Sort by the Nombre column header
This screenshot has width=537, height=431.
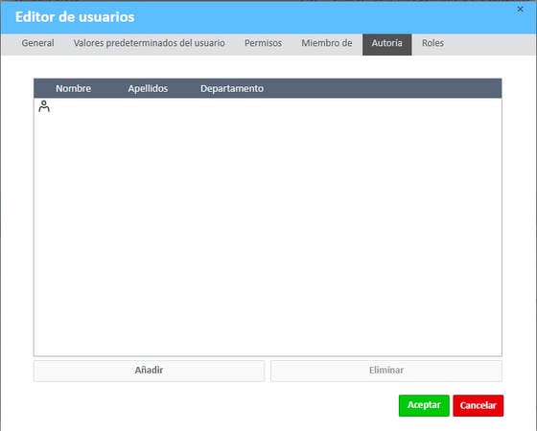(x=73, y=88)
